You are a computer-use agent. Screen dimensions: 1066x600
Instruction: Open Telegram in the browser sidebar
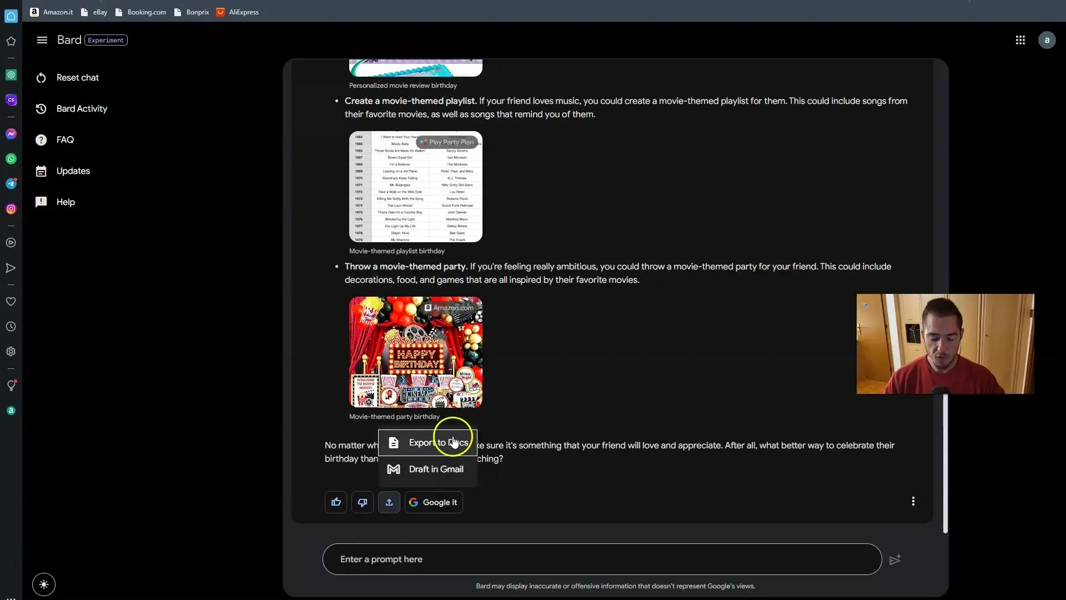point(11,184)
